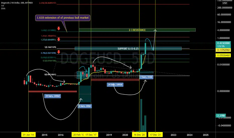
Task: Select Fib label 1.618(3.12138902)
Action: tap(48, 30)
